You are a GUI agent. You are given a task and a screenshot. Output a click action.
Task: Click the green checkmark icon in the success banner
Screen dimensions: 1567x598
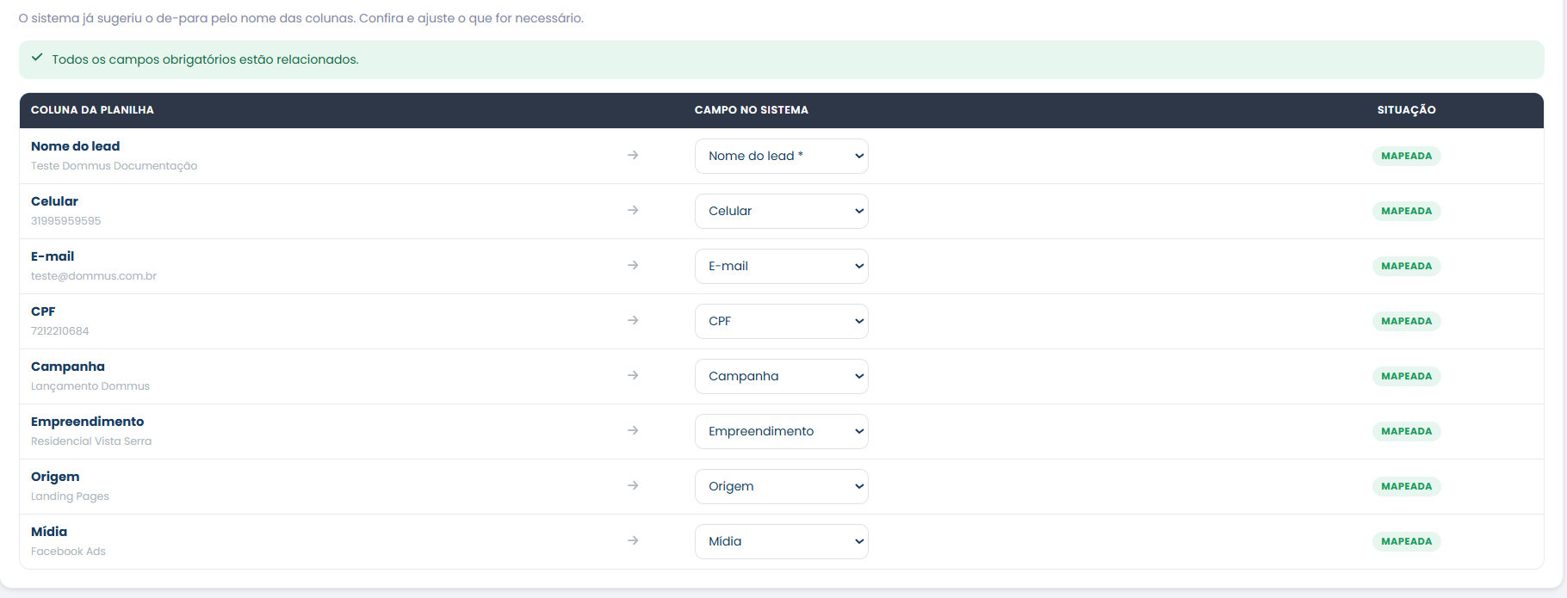[x=37, y=58]
